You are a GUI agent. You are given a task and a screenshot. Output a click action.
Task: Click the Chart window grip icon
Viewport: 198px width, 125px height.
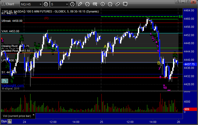[x=3, y=4]
